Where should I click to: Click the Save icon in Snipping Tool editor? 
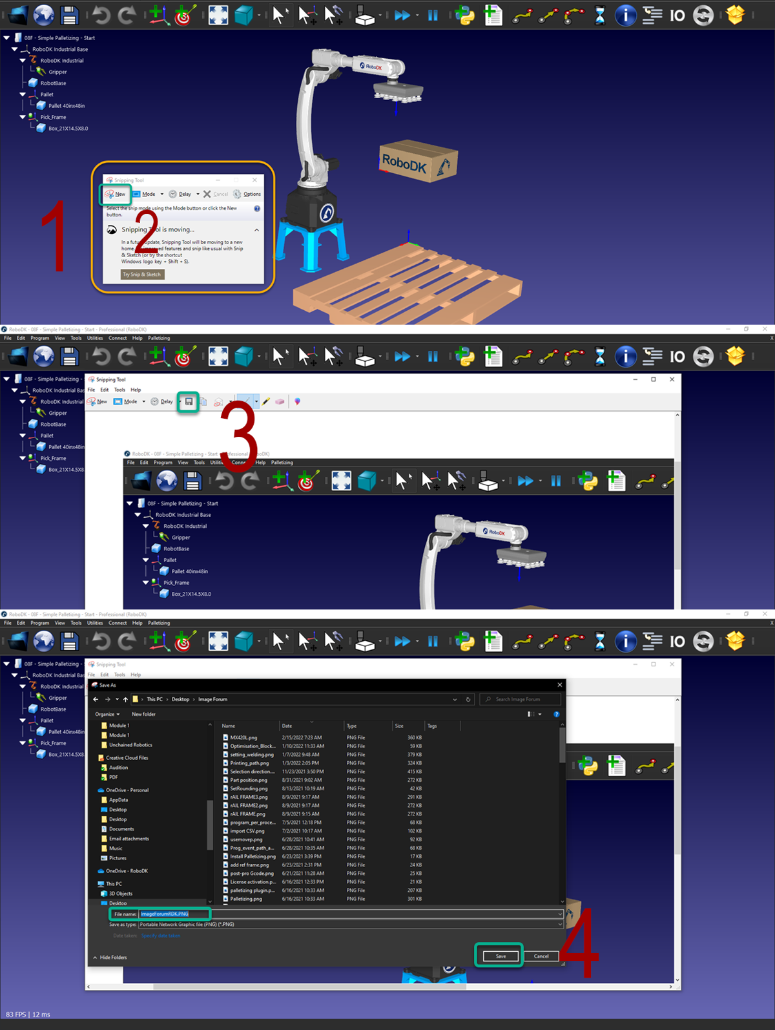click(189, 402)
